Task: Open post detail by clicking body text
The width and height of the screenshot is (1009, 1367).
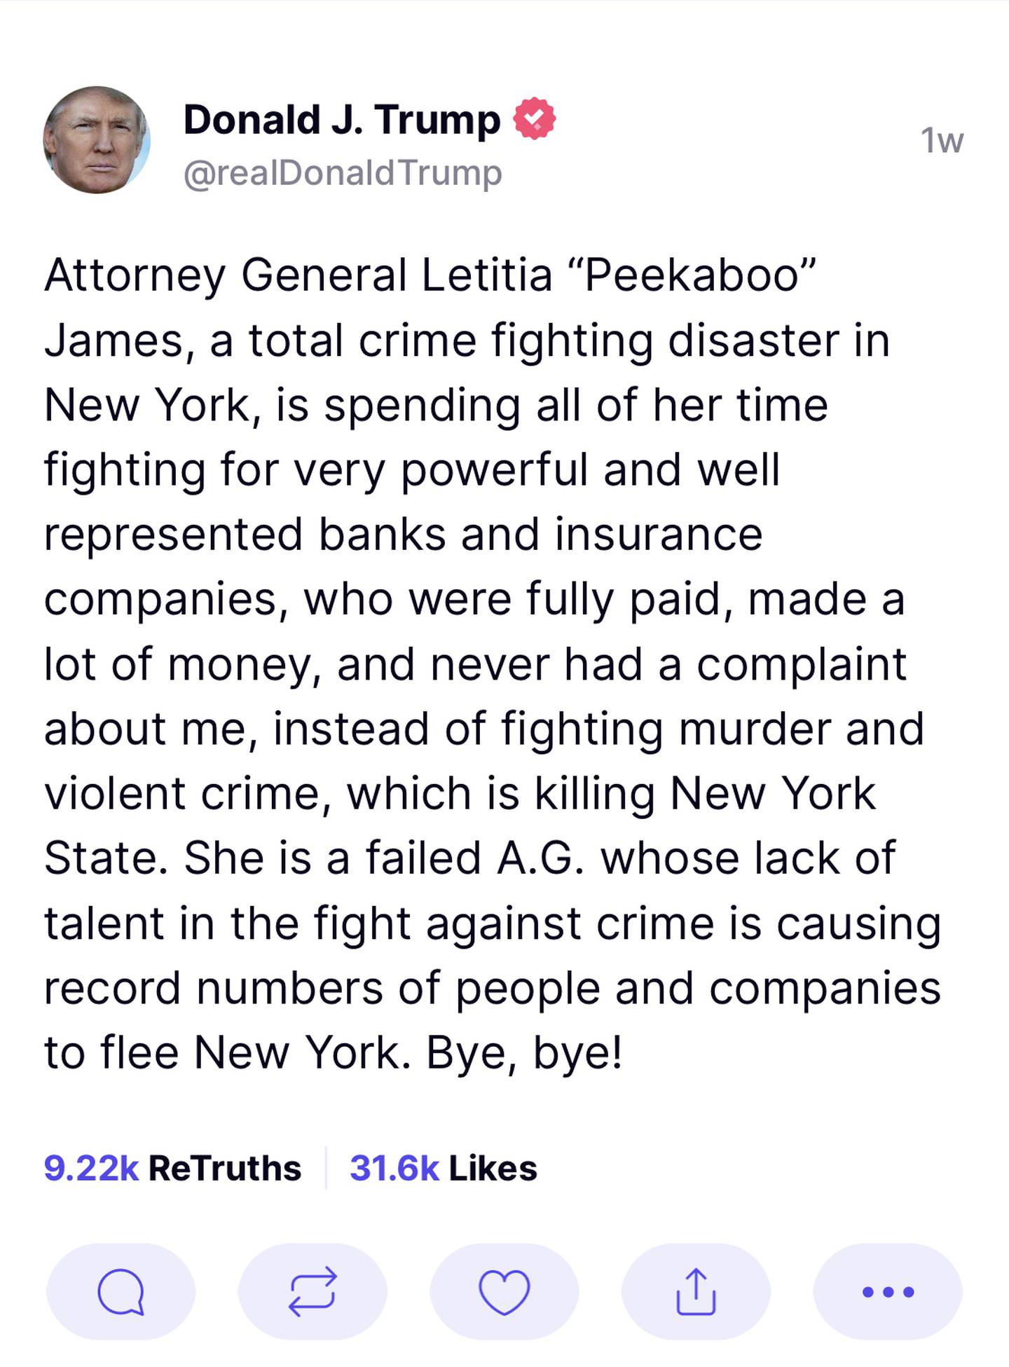Action: coord(493,664)
